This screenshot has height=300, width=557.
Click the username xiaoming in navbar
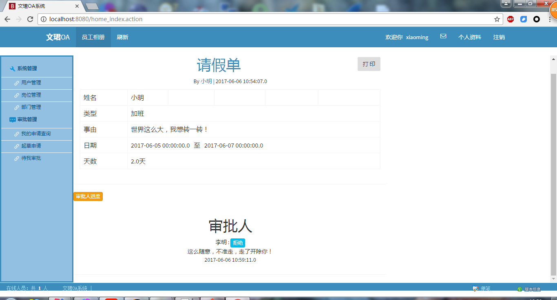[417, 37]
